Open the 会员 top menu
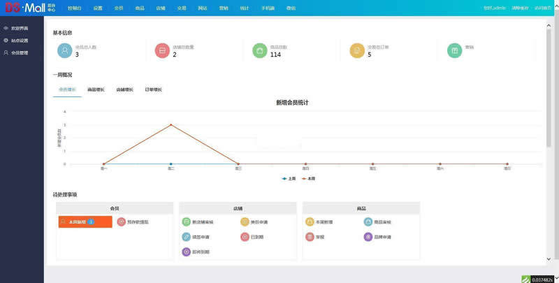Screen dimensions: 559x283 [x=119, y=8]
